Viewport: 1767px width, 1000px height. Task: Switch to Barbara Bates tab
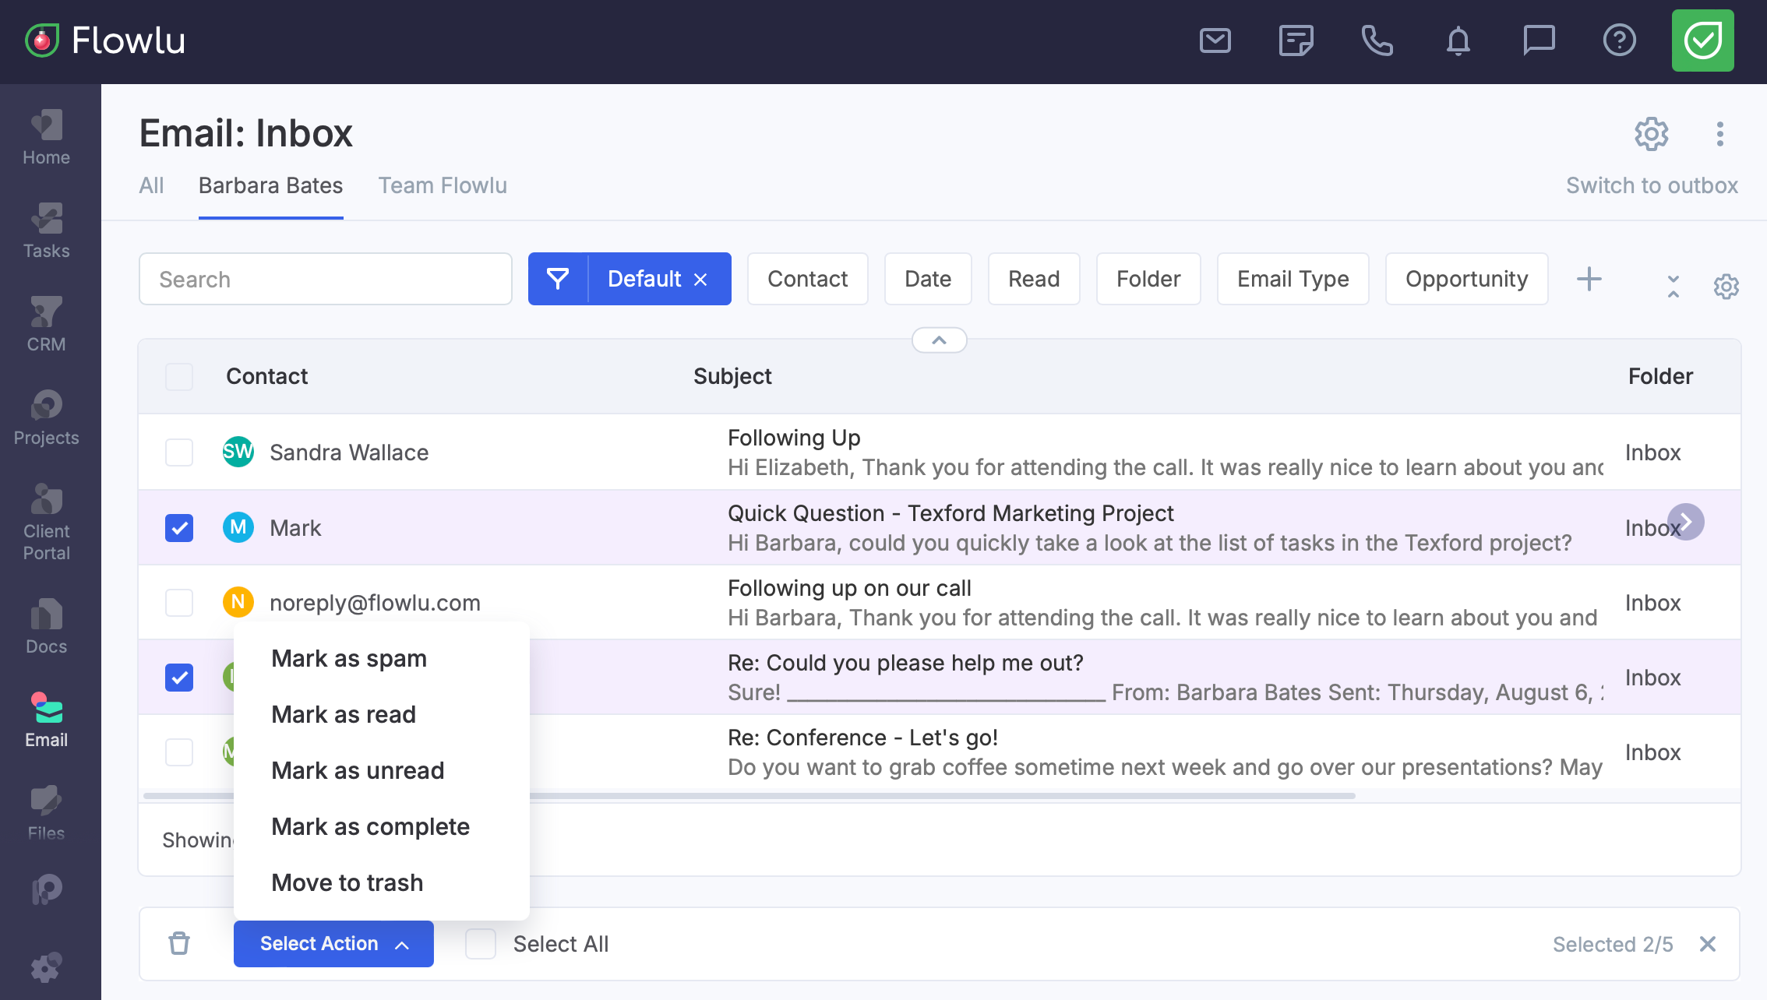coord(270,185)
